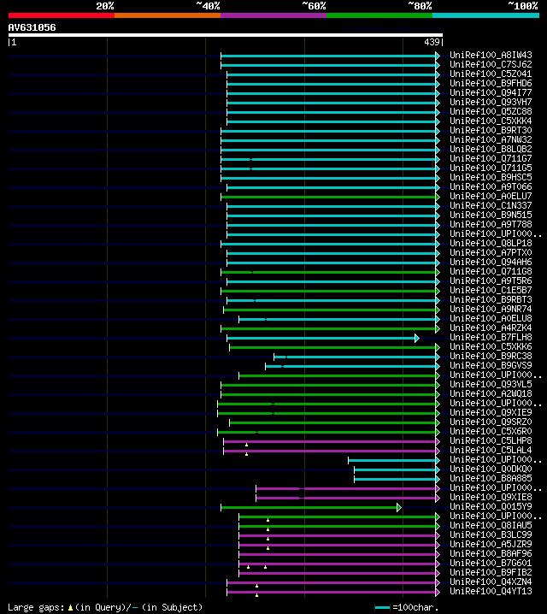Click the arrowhead at end of UniRef100_Q015Y9 alignment
Screen dimensions: 547x614
[399, 507]
